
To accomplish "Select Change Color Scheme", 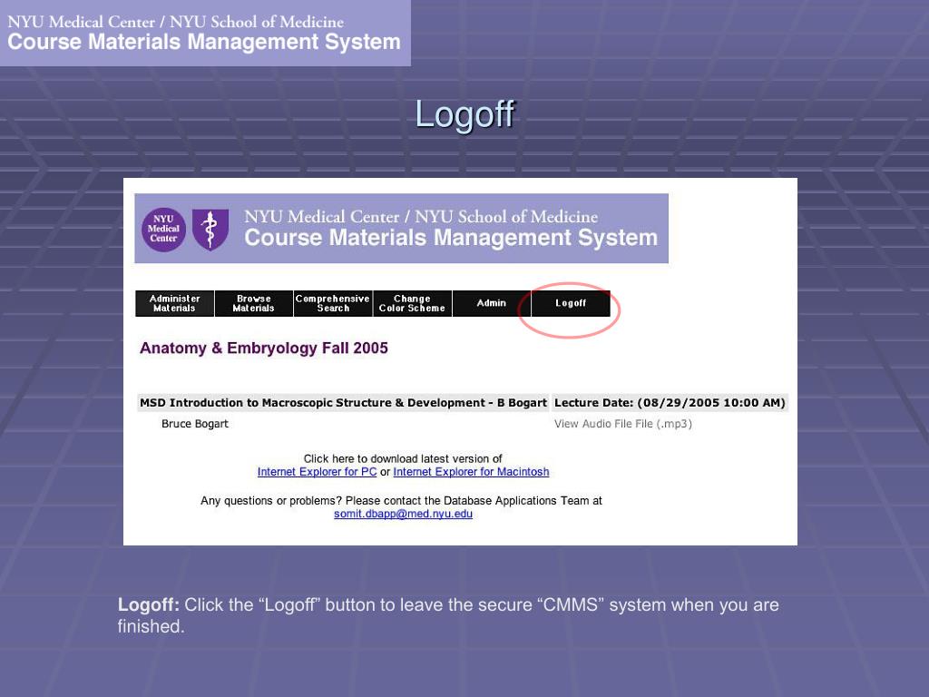I will click(412, 303).
